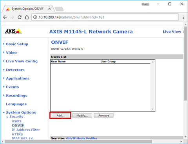The image size is (188, 144).
Task: Click the horizontal scrollbar left arrow
Action: coord(3,141)
